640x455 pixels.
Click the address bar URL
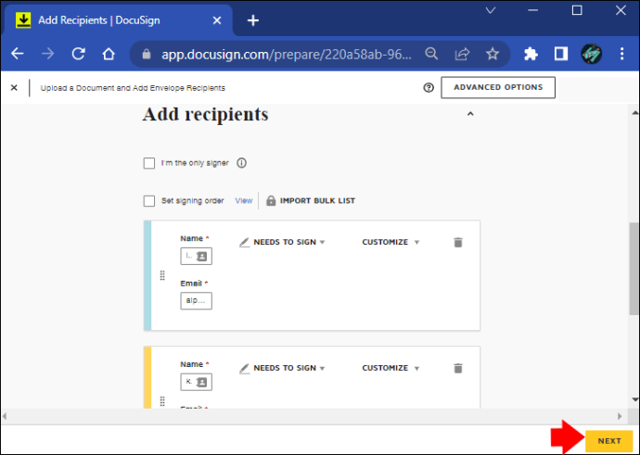(x=287, y=54)
